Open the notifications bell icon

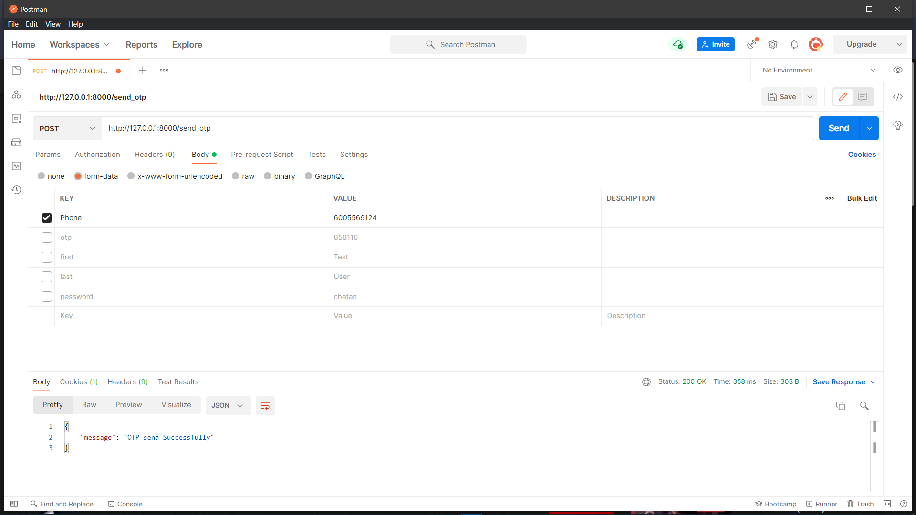point(794,44)
